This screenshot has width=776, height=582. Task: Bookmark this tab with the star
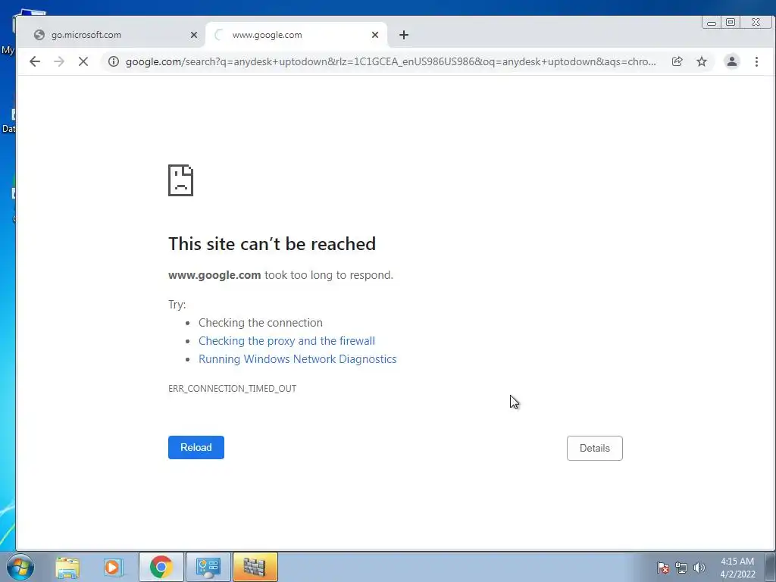(702, 61)
